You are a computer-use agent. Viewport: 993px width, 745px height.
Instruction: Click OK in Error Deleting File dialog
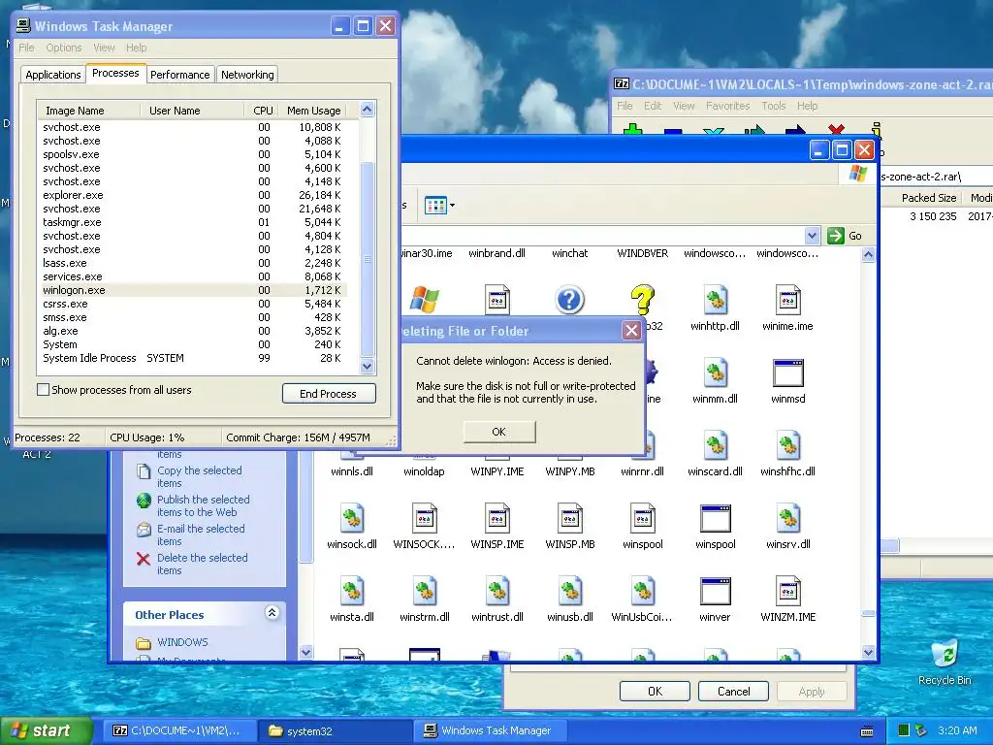(499, 432)
